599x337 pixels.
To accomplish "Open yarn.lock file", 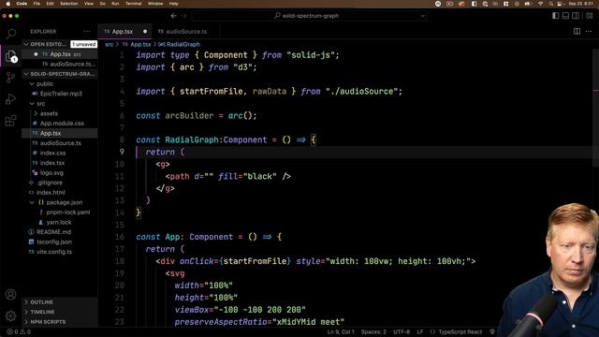I will pos(60,222).
